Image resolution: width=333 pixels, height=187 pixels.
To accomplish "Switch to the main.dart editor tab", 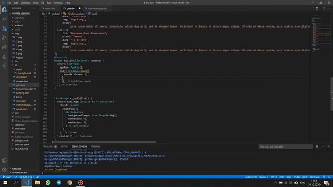I will click(50, 8).
